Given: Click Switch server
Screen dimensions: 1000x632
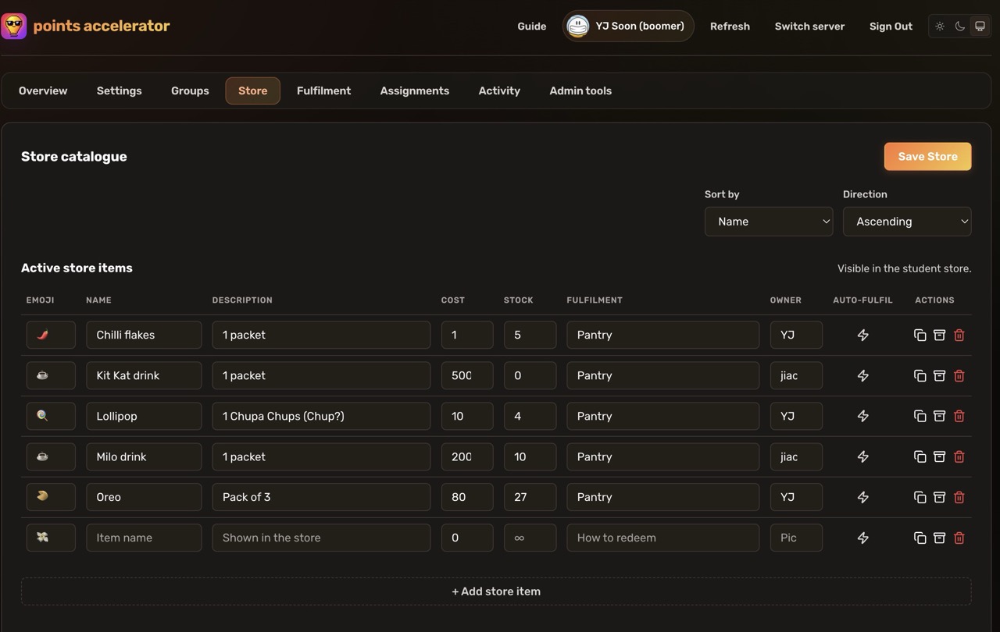Looking at the screenshot, I should click(809, 26).
